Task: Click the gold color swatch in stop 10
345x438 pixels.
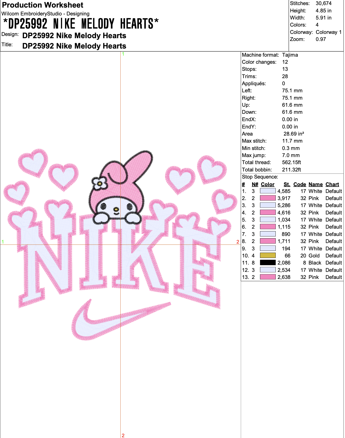Action: pos(268,255)
